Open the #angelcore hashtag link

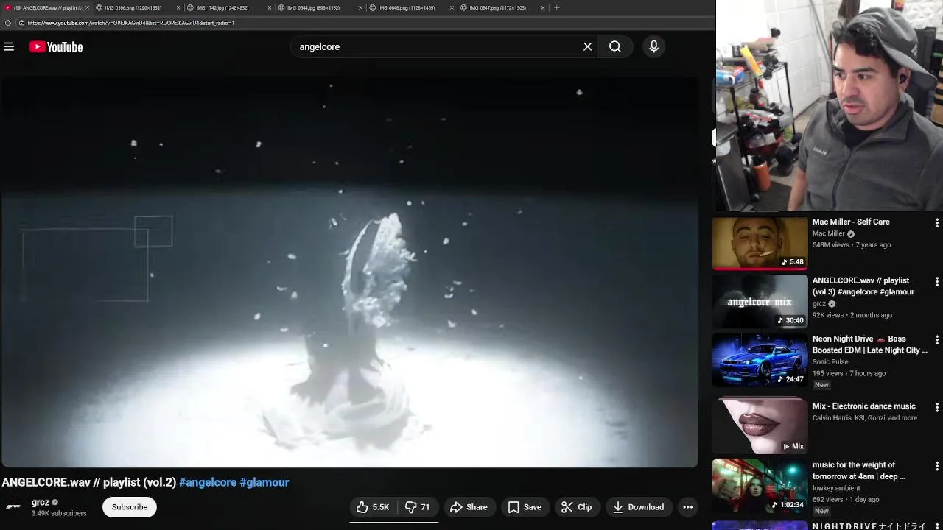(x=208, y=482)
